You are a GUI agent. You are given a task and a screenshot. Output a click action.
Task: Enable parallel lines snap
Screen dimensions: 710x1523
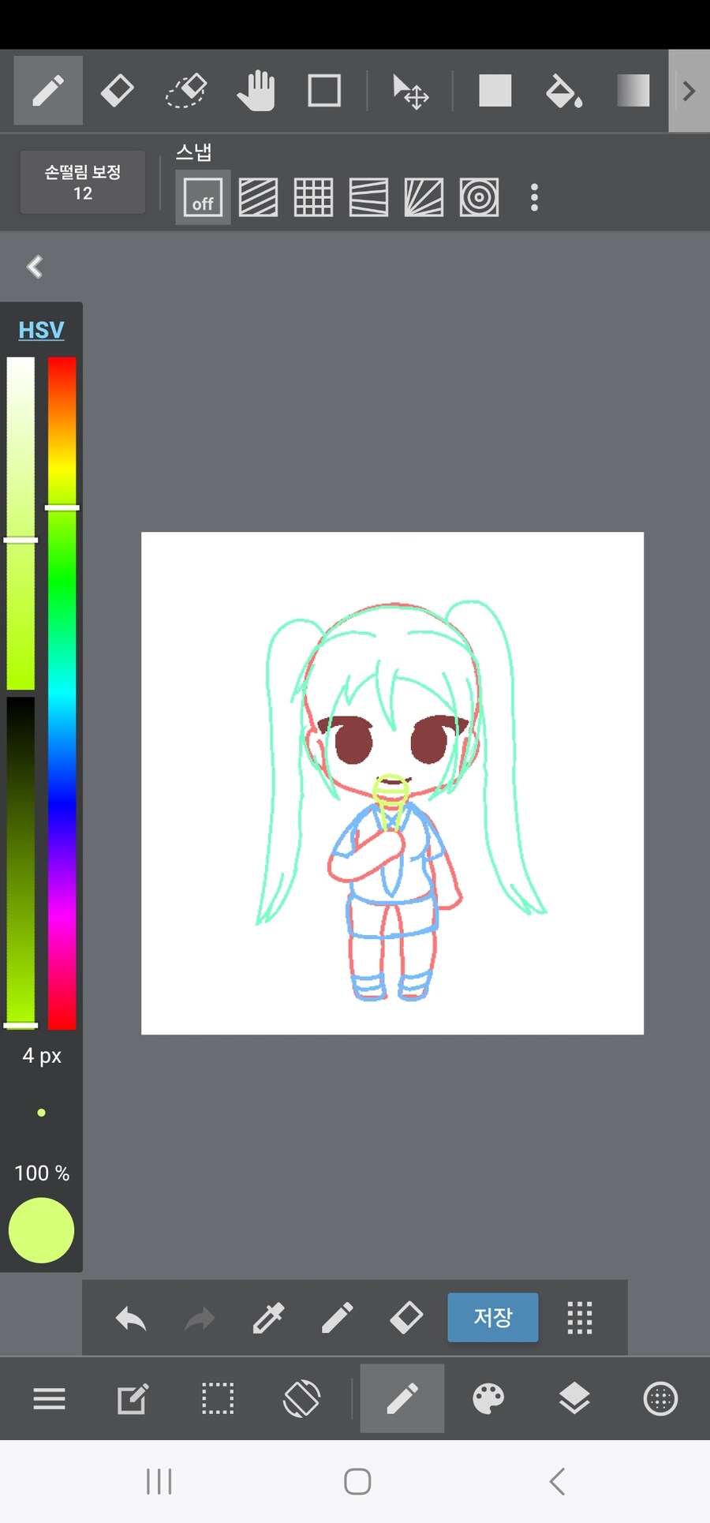[258, 197]
